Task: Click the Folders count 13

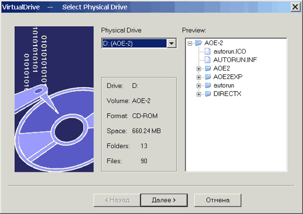Action: coord(144,146)
